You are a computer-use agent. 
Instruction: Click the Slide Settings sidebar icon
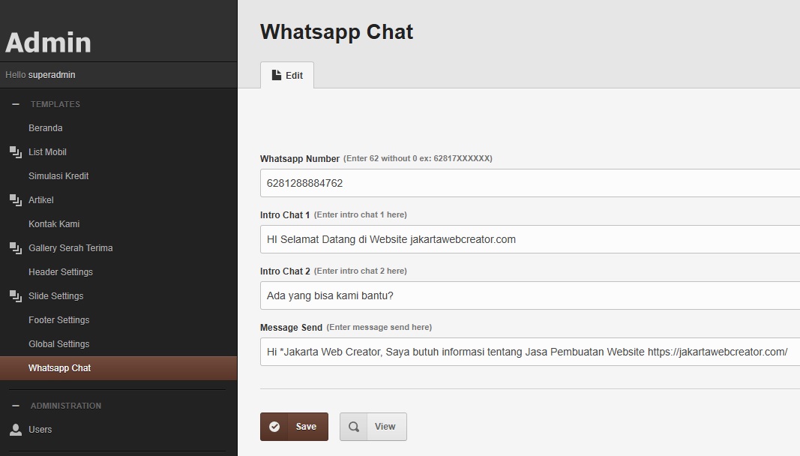[15, 296]
